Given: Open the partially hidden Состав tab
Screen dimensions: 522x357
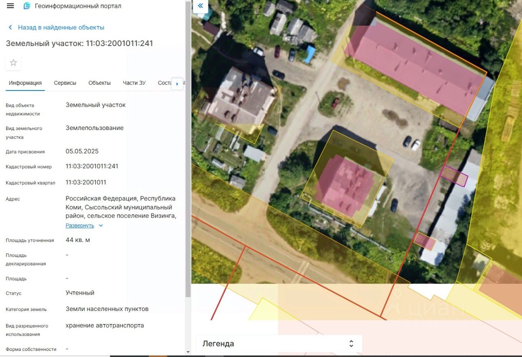Looking at the screenshot, I should point(164,83).
